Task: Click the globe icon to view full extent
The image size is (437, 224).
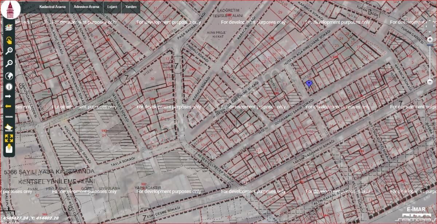Action: point(10,76)
